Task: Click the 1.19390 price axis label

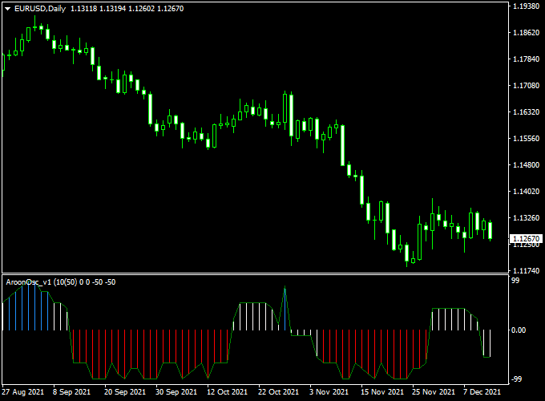Action: (526, 6)
